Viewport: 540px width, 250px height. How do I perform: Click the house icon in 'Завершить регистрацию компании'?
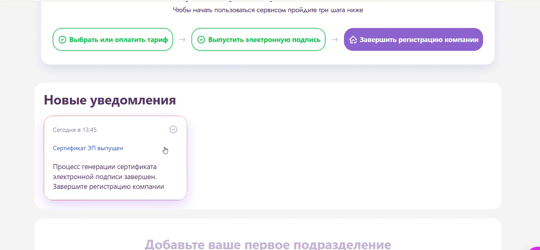353,39
